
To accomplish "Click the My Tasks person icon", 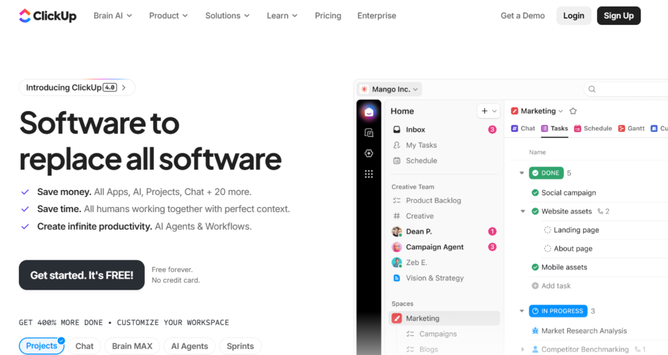I will pyautogui.click(x=397, y=145).
